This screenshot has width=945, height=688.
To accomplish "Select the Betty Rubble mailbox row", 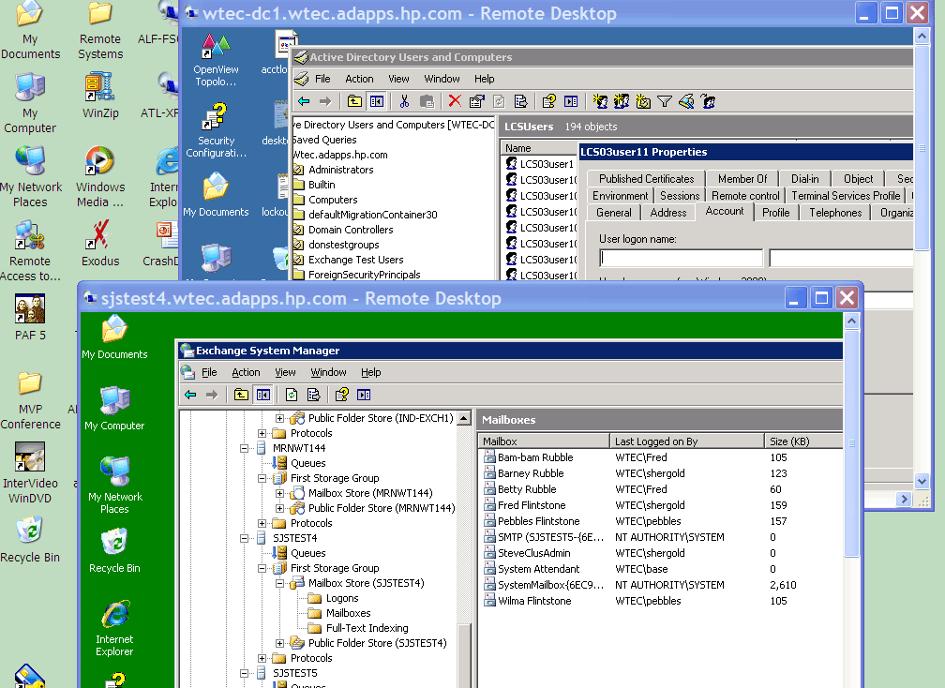I will 660,490.
